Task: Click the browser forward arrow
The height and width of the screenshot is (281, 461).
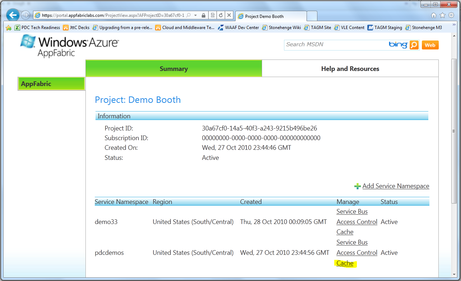Action: [x=25, y=15]
